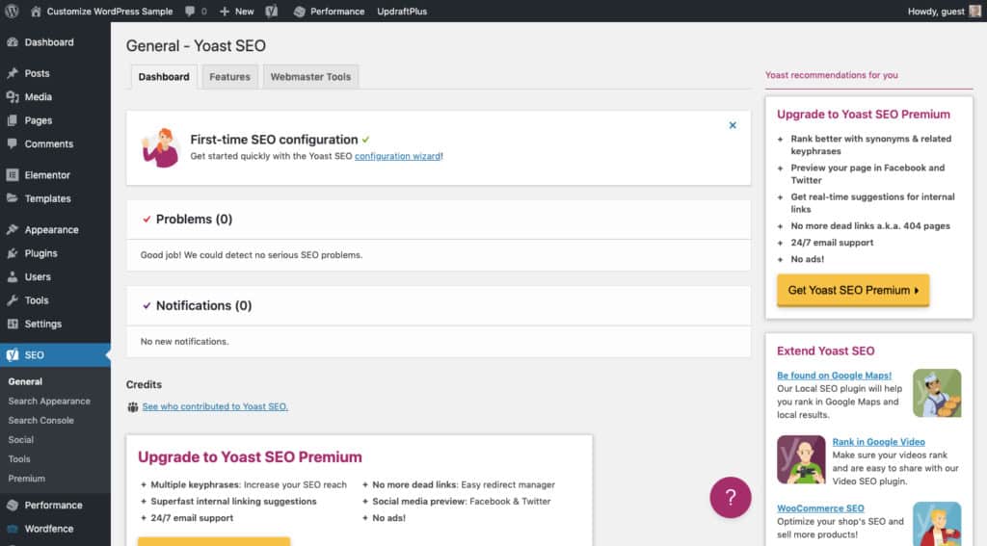The height and width of the screenshot is (546, 987).
Task: Open the WordPress logo menu
Action: pyautogui.click(x=12, y=11)
